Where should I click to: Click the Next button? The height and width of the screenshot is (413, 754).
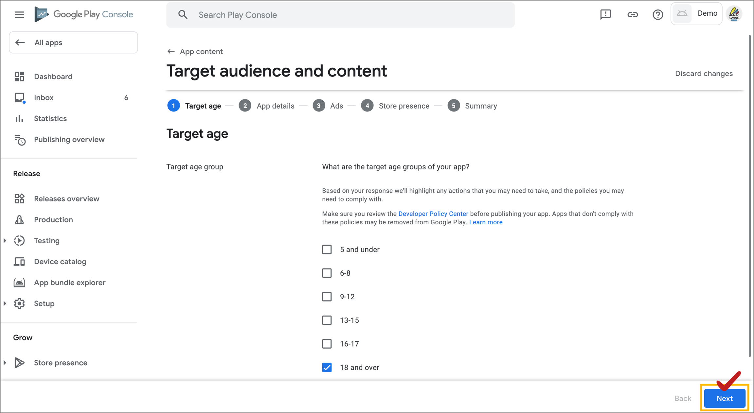(725, 398)
